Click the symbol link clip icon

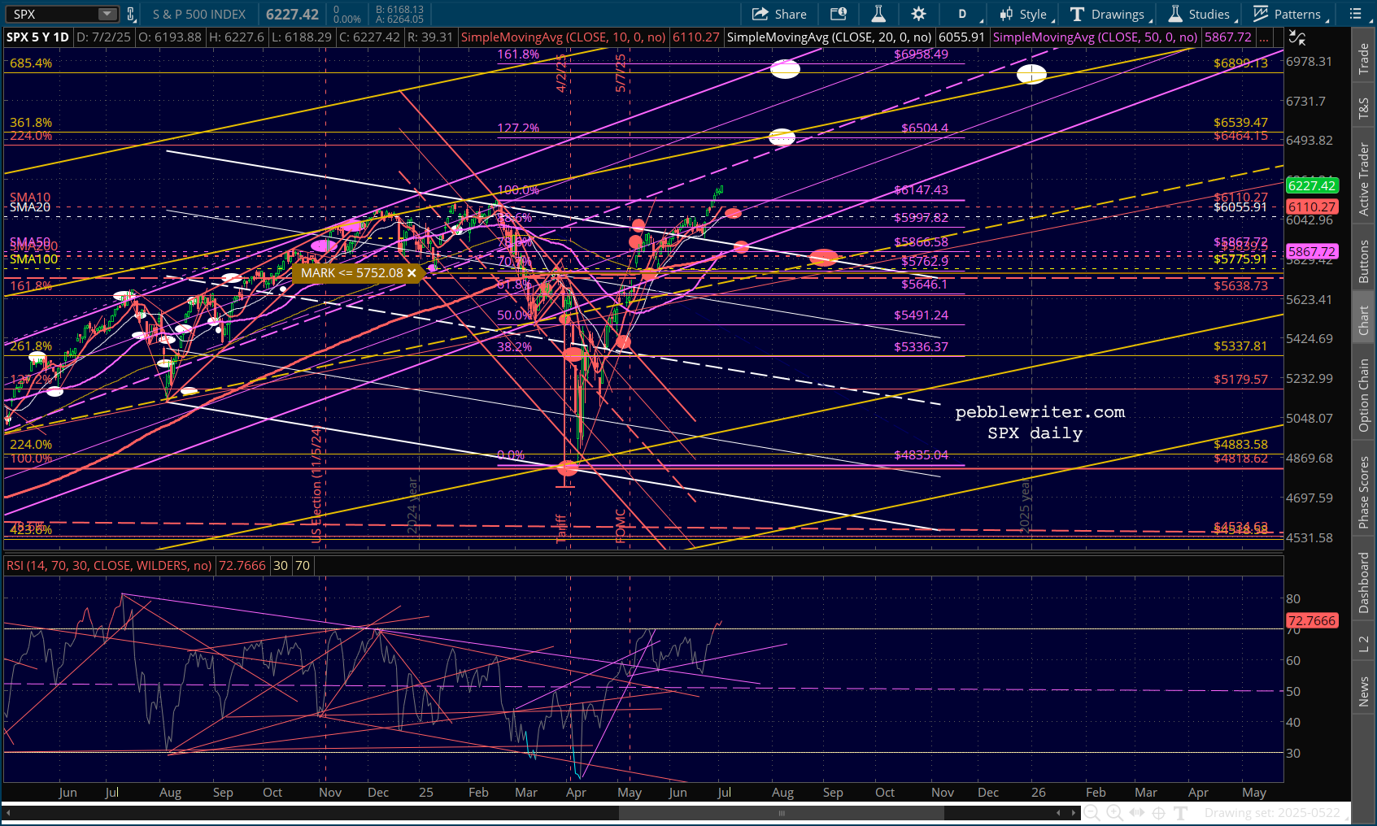pyautogui.click(x=130, y=14)
